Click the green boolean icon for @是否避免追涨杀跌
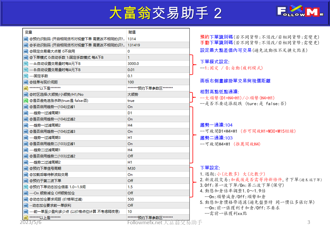 click(x=26, y=100)
